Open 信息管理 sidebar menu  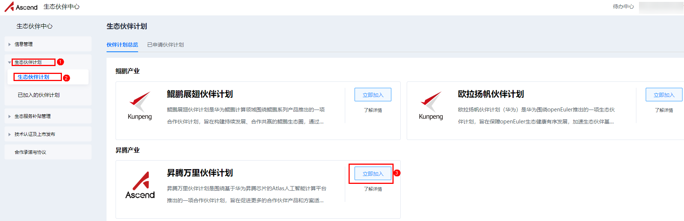click(x=48, y=44)
